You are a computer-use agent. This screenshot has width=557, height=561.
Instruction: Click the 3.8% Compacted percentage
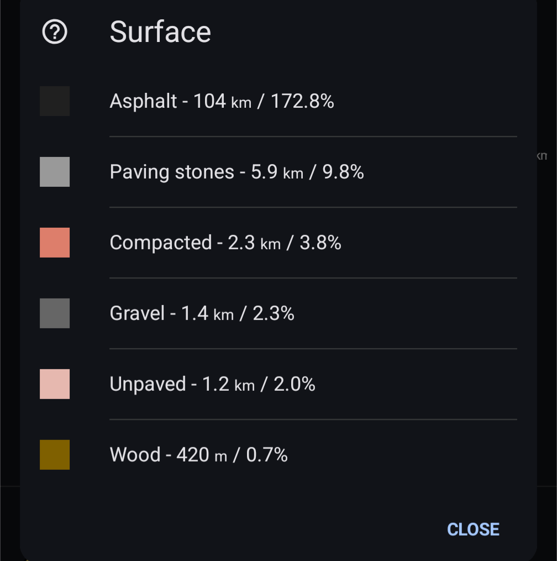point(320,243)
